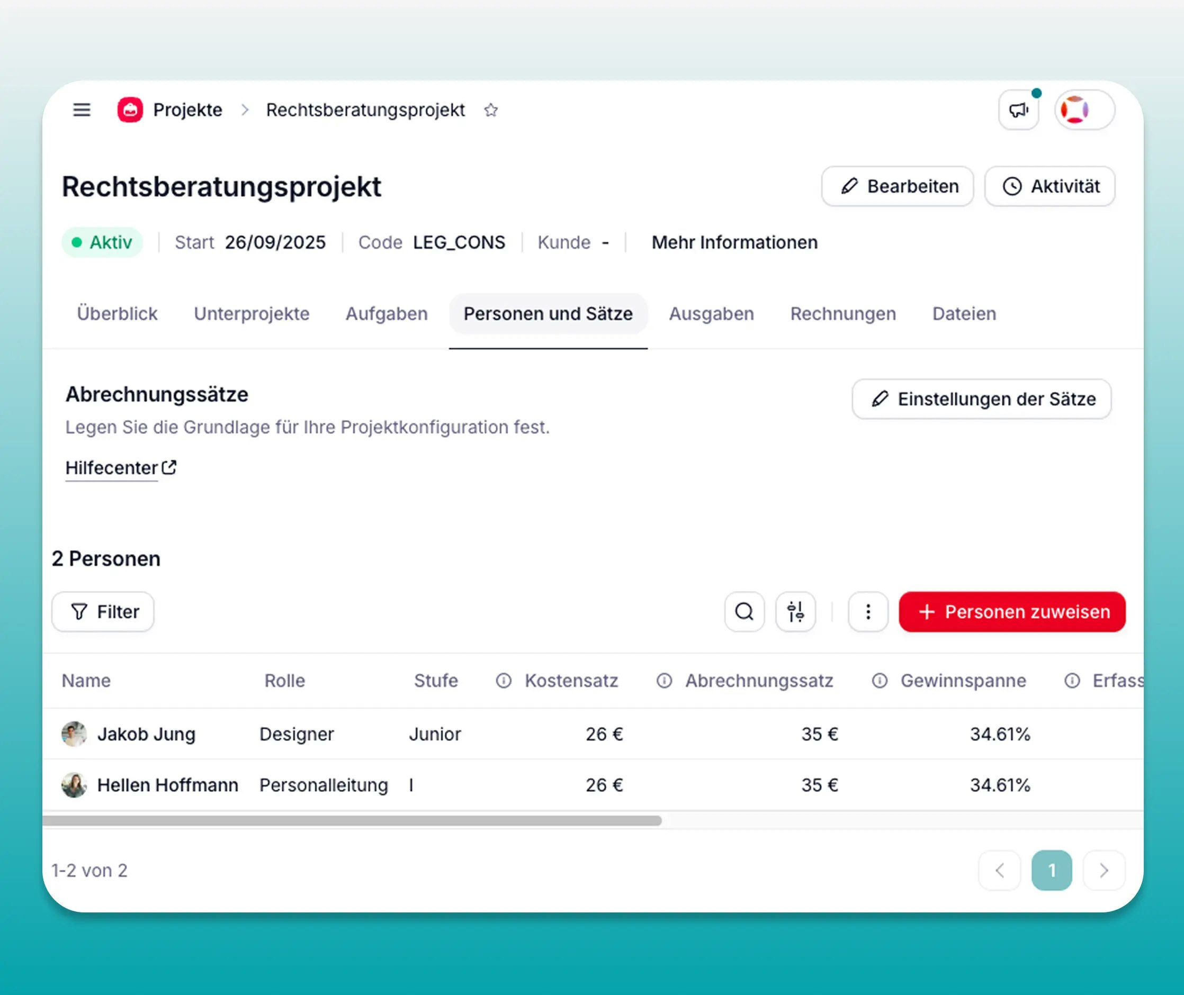Click Personen zuweisen to assign people
The height and width of the screenshot is (995, 1184).
pyautogui.click(x=1012, y=611)
